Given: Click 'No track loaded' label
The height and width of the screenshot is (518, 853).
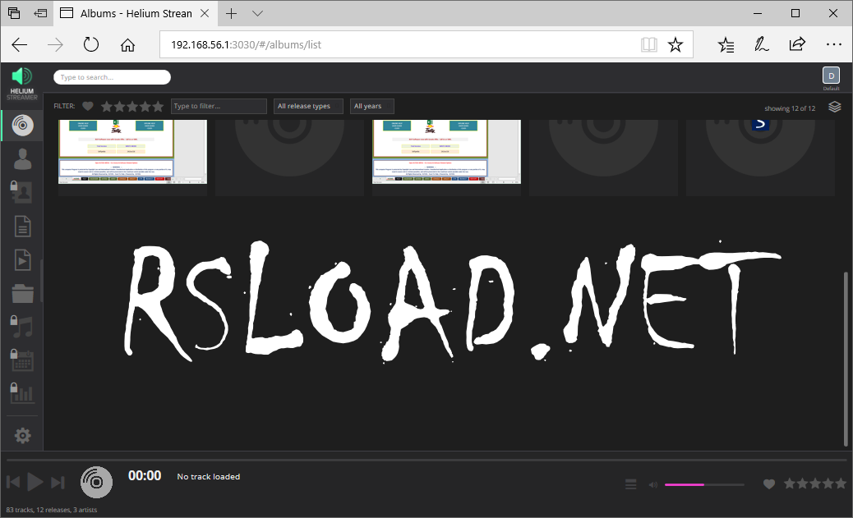Looking at the screenshot, I should 209,477.
